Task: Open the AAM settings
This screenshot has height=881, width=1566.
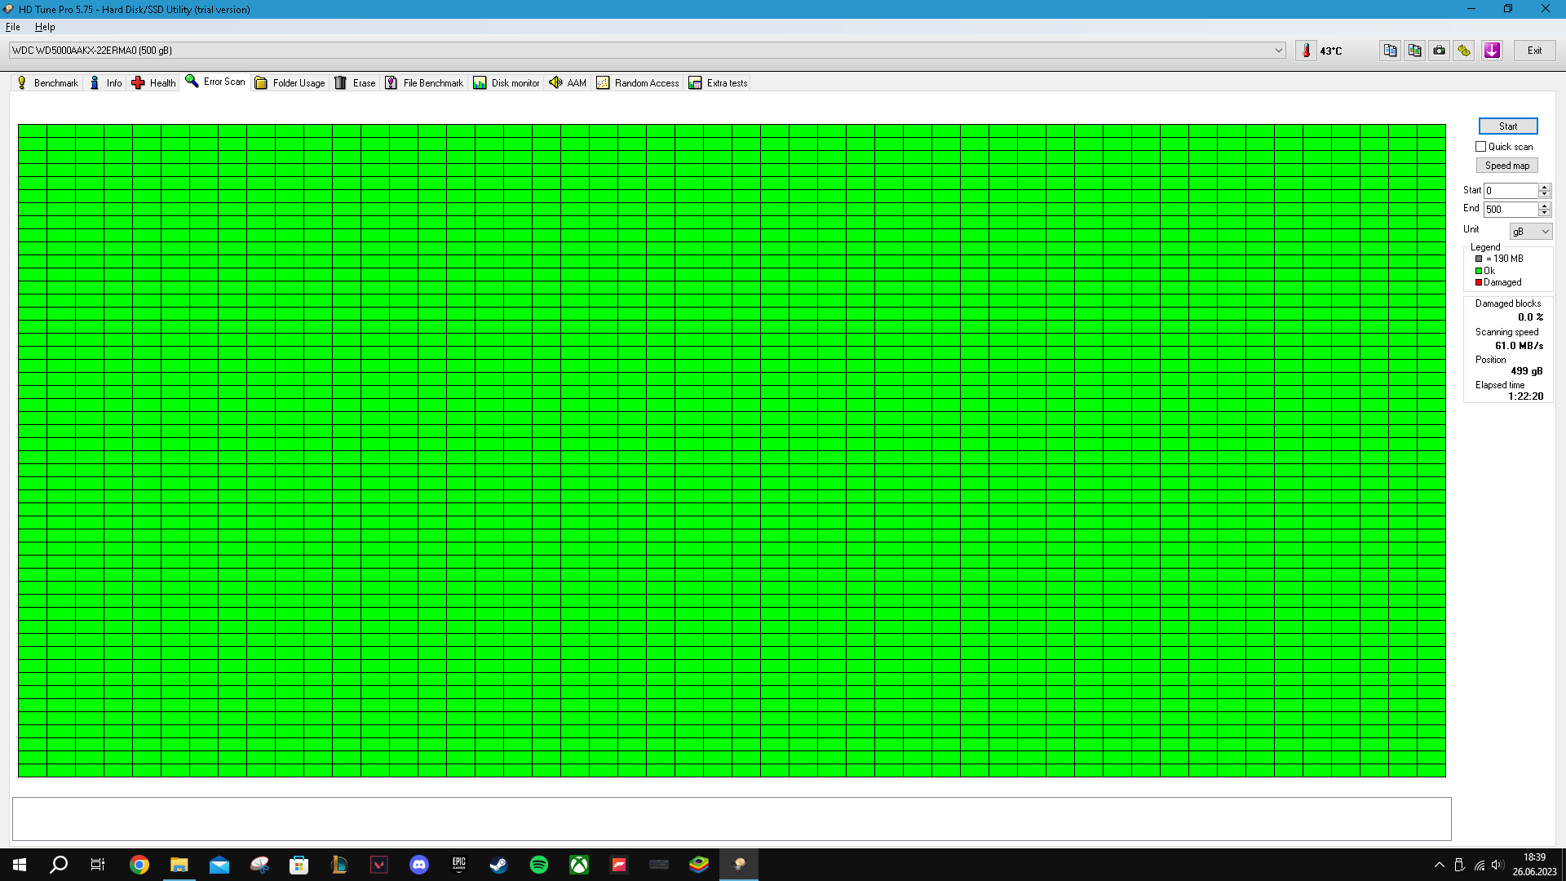Action: pyautogui.click(x=567, y=82)
